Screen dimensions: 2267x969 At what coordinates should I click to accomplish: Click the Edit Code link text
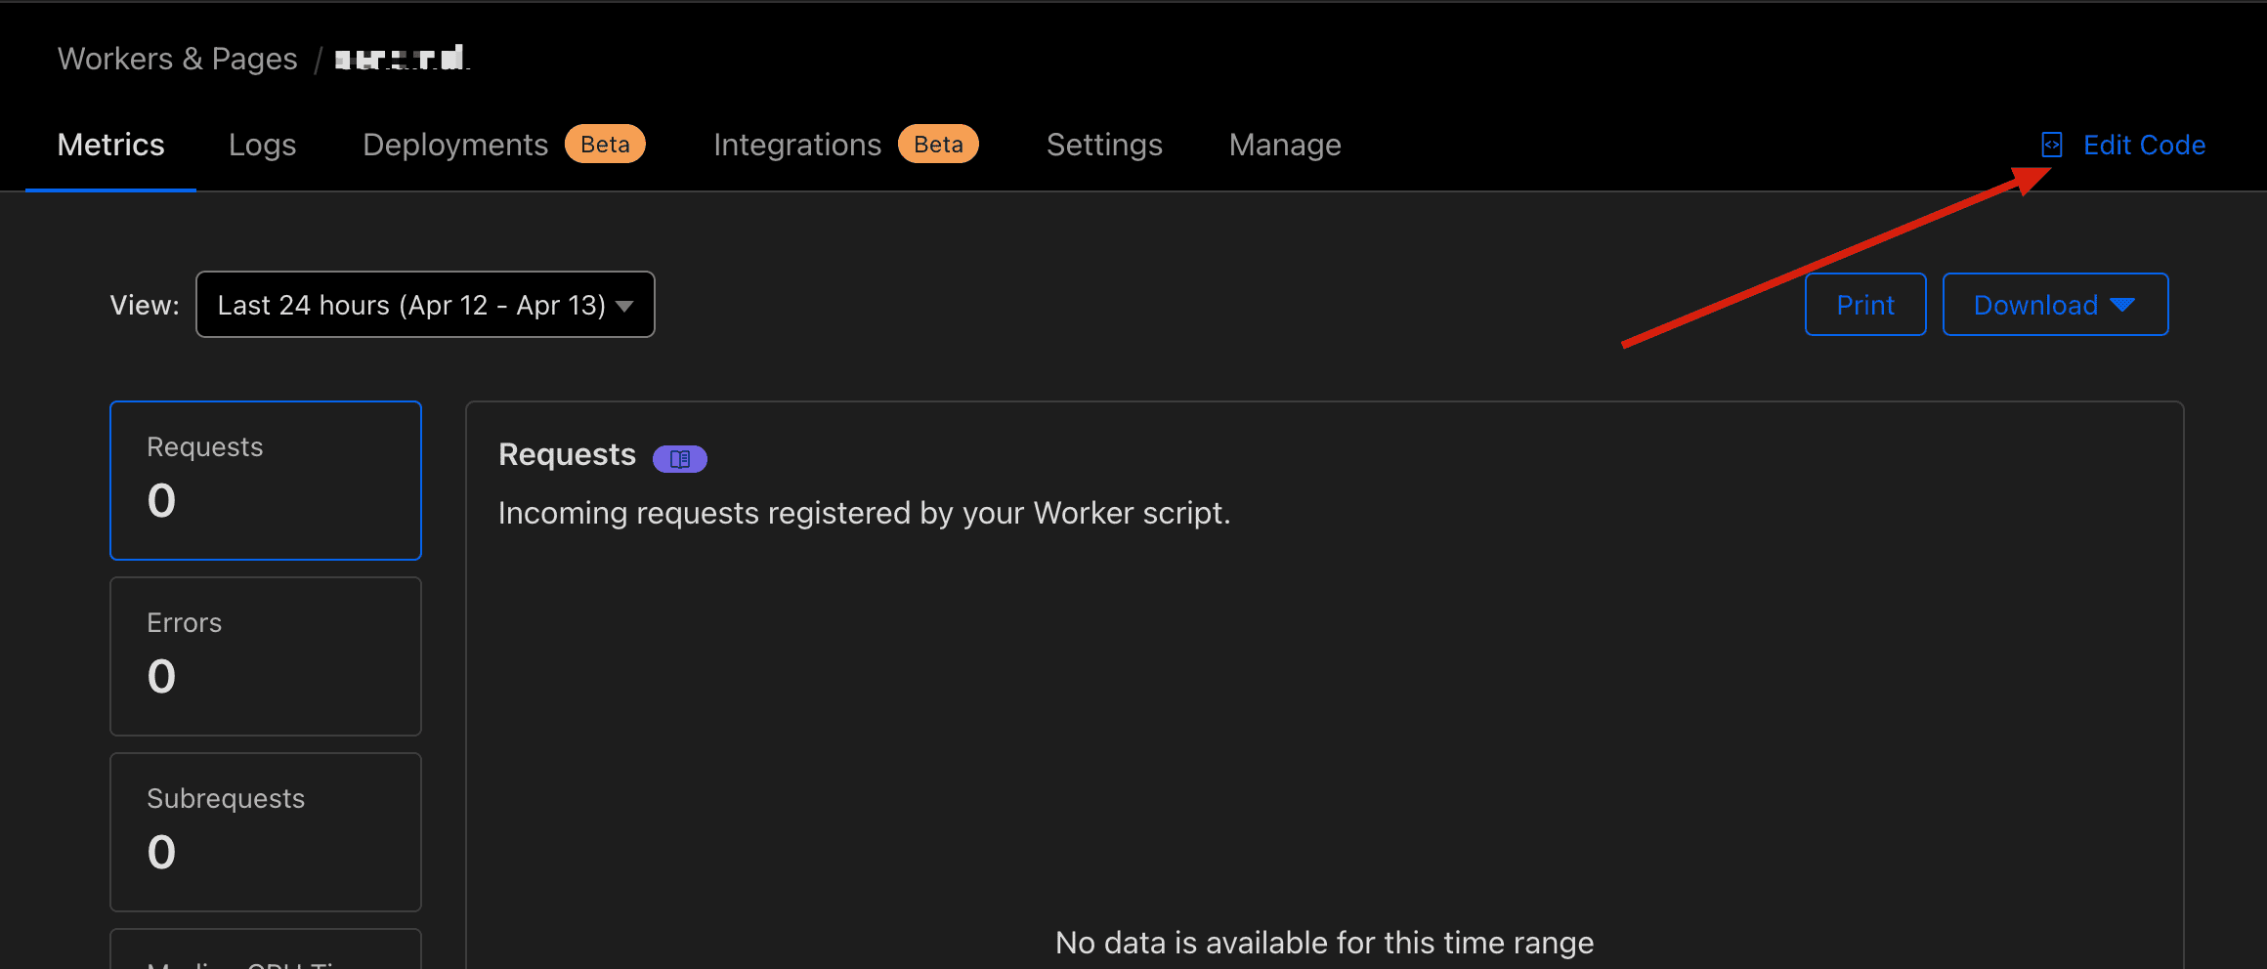point(2144,145)
